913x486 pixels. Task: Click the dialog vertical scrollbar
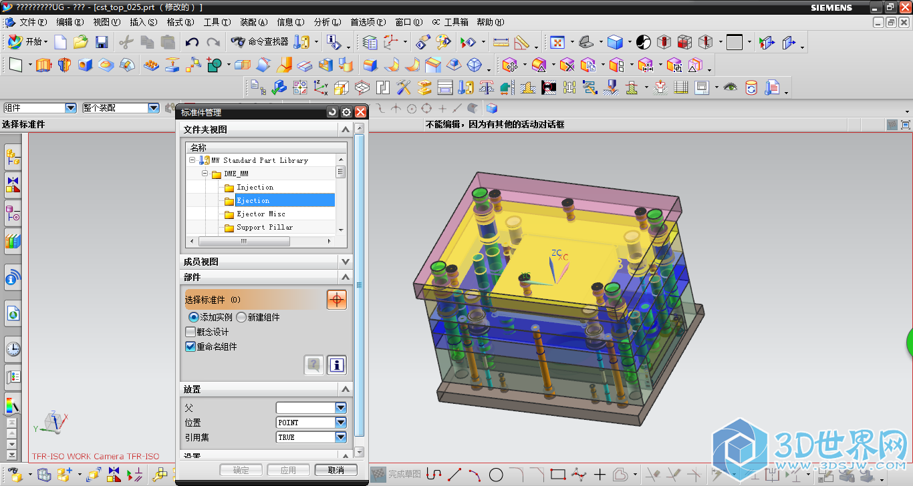click(x=360, y=286)
